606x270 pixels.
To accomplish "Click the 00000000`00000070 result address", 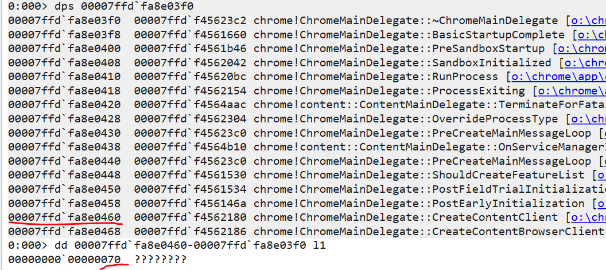I will pos(64,260).
